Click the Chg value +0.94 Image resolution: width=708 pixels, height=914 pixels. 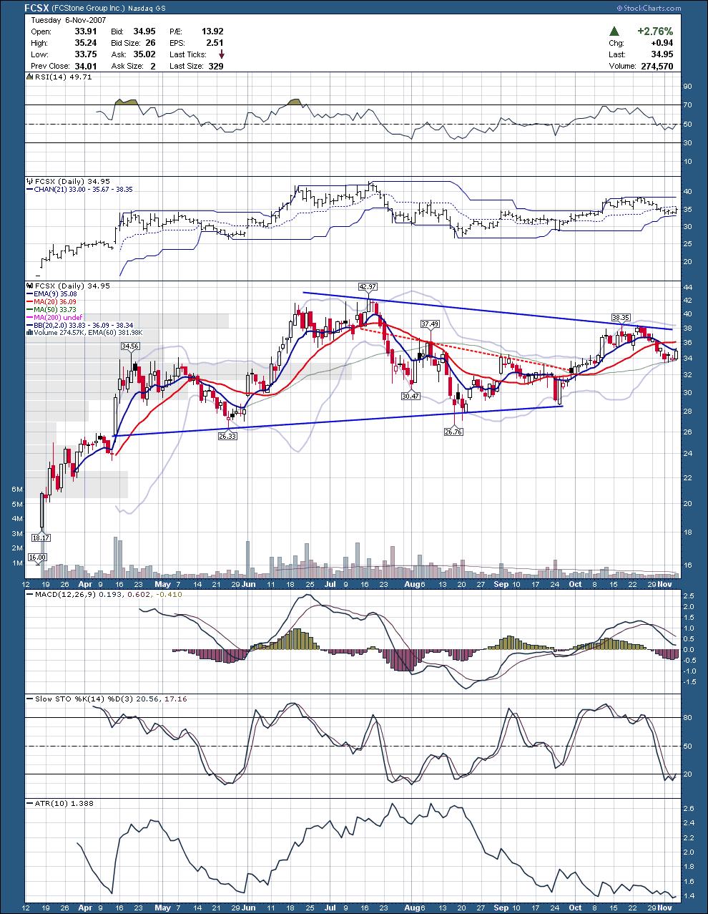coord(662,43)
